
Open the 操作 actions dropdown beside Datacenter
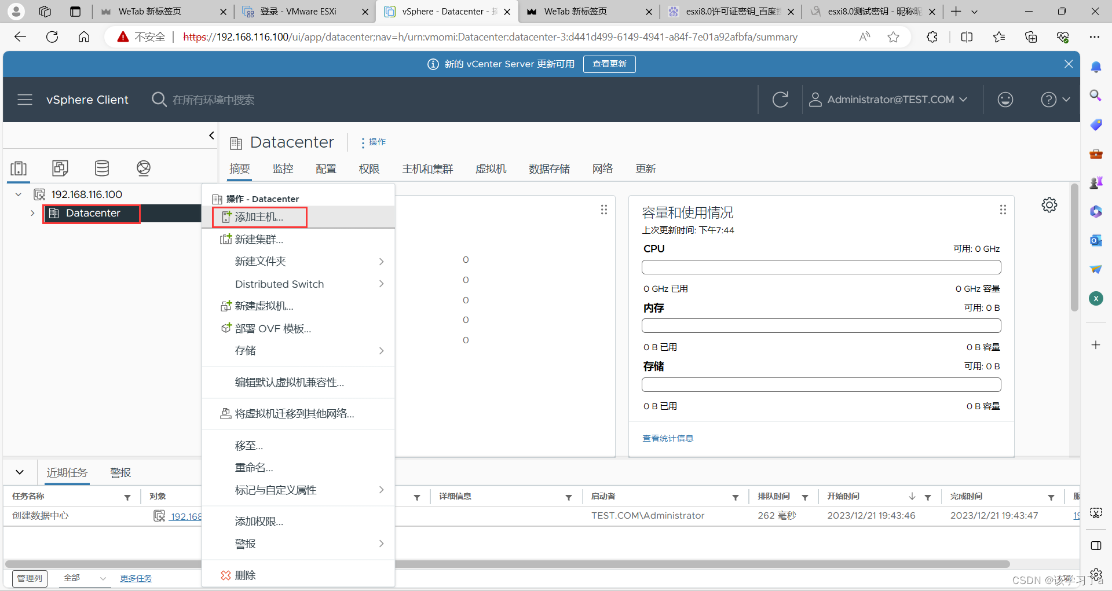tap(373, 142)
